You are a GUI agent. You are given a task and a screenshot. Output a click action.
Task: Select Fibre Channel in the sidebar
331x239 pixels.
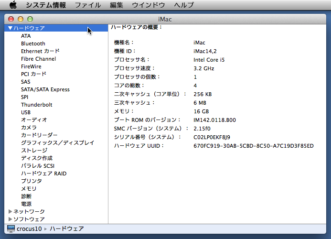[38, 59]
